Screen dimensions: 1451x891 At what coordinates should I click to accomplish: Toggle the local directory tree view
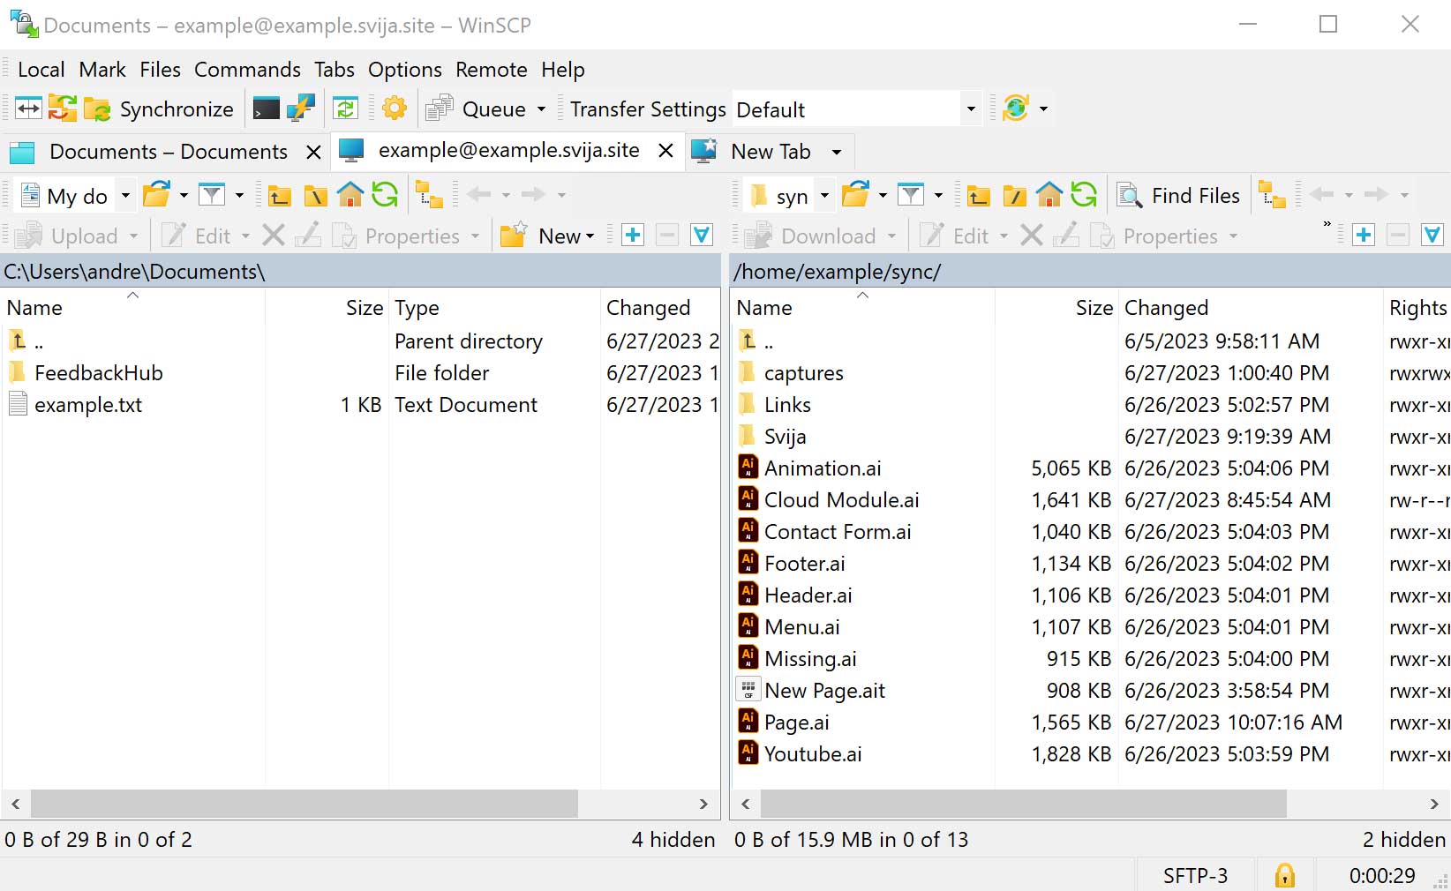[x=429, y=195]
